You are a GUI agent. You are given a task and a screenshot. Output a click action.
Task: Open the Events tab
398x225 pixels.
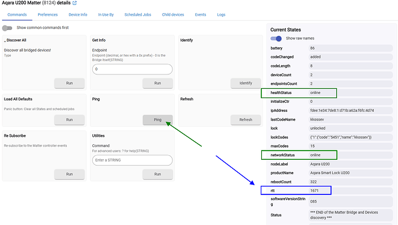(x=201, y=15)
